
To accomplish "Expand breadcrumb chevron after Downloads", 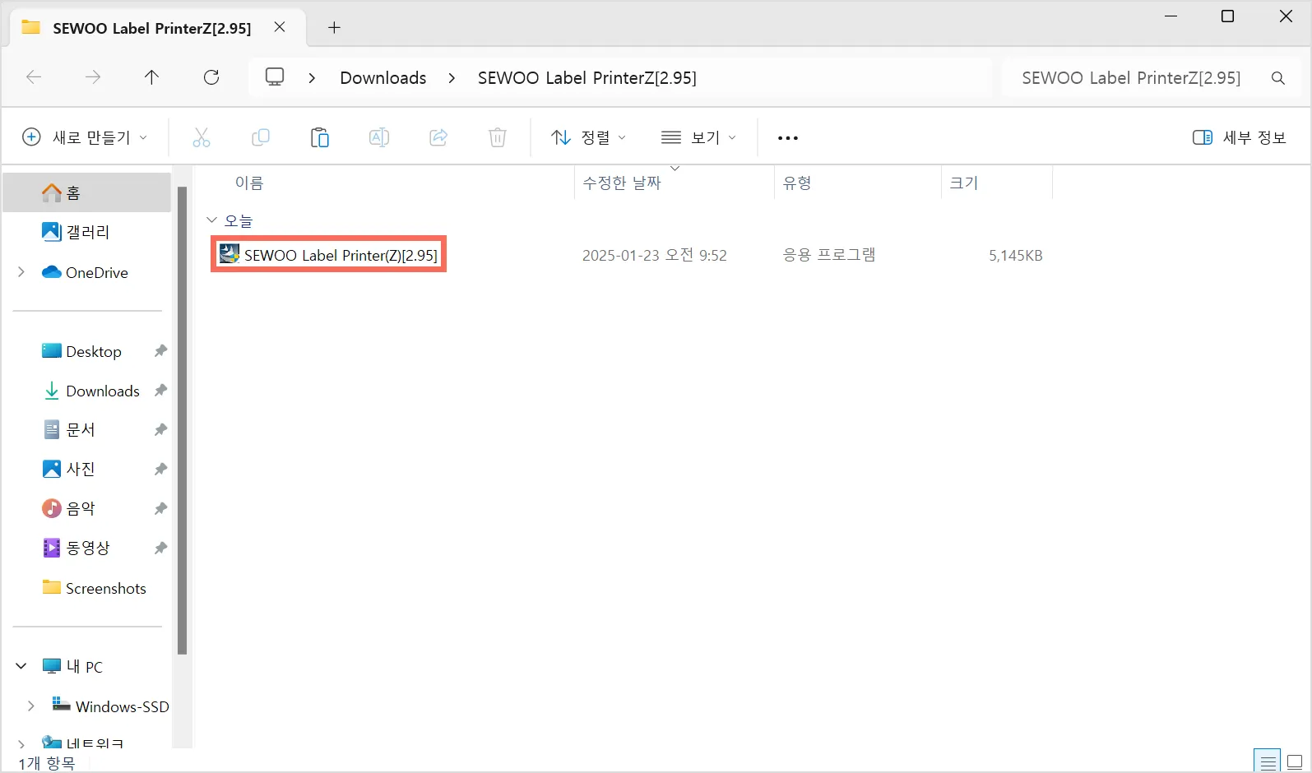I will 452,78.
